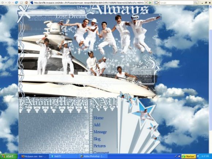Click the Add link in profile menu
212x159 pixels.
coord(97,125)
